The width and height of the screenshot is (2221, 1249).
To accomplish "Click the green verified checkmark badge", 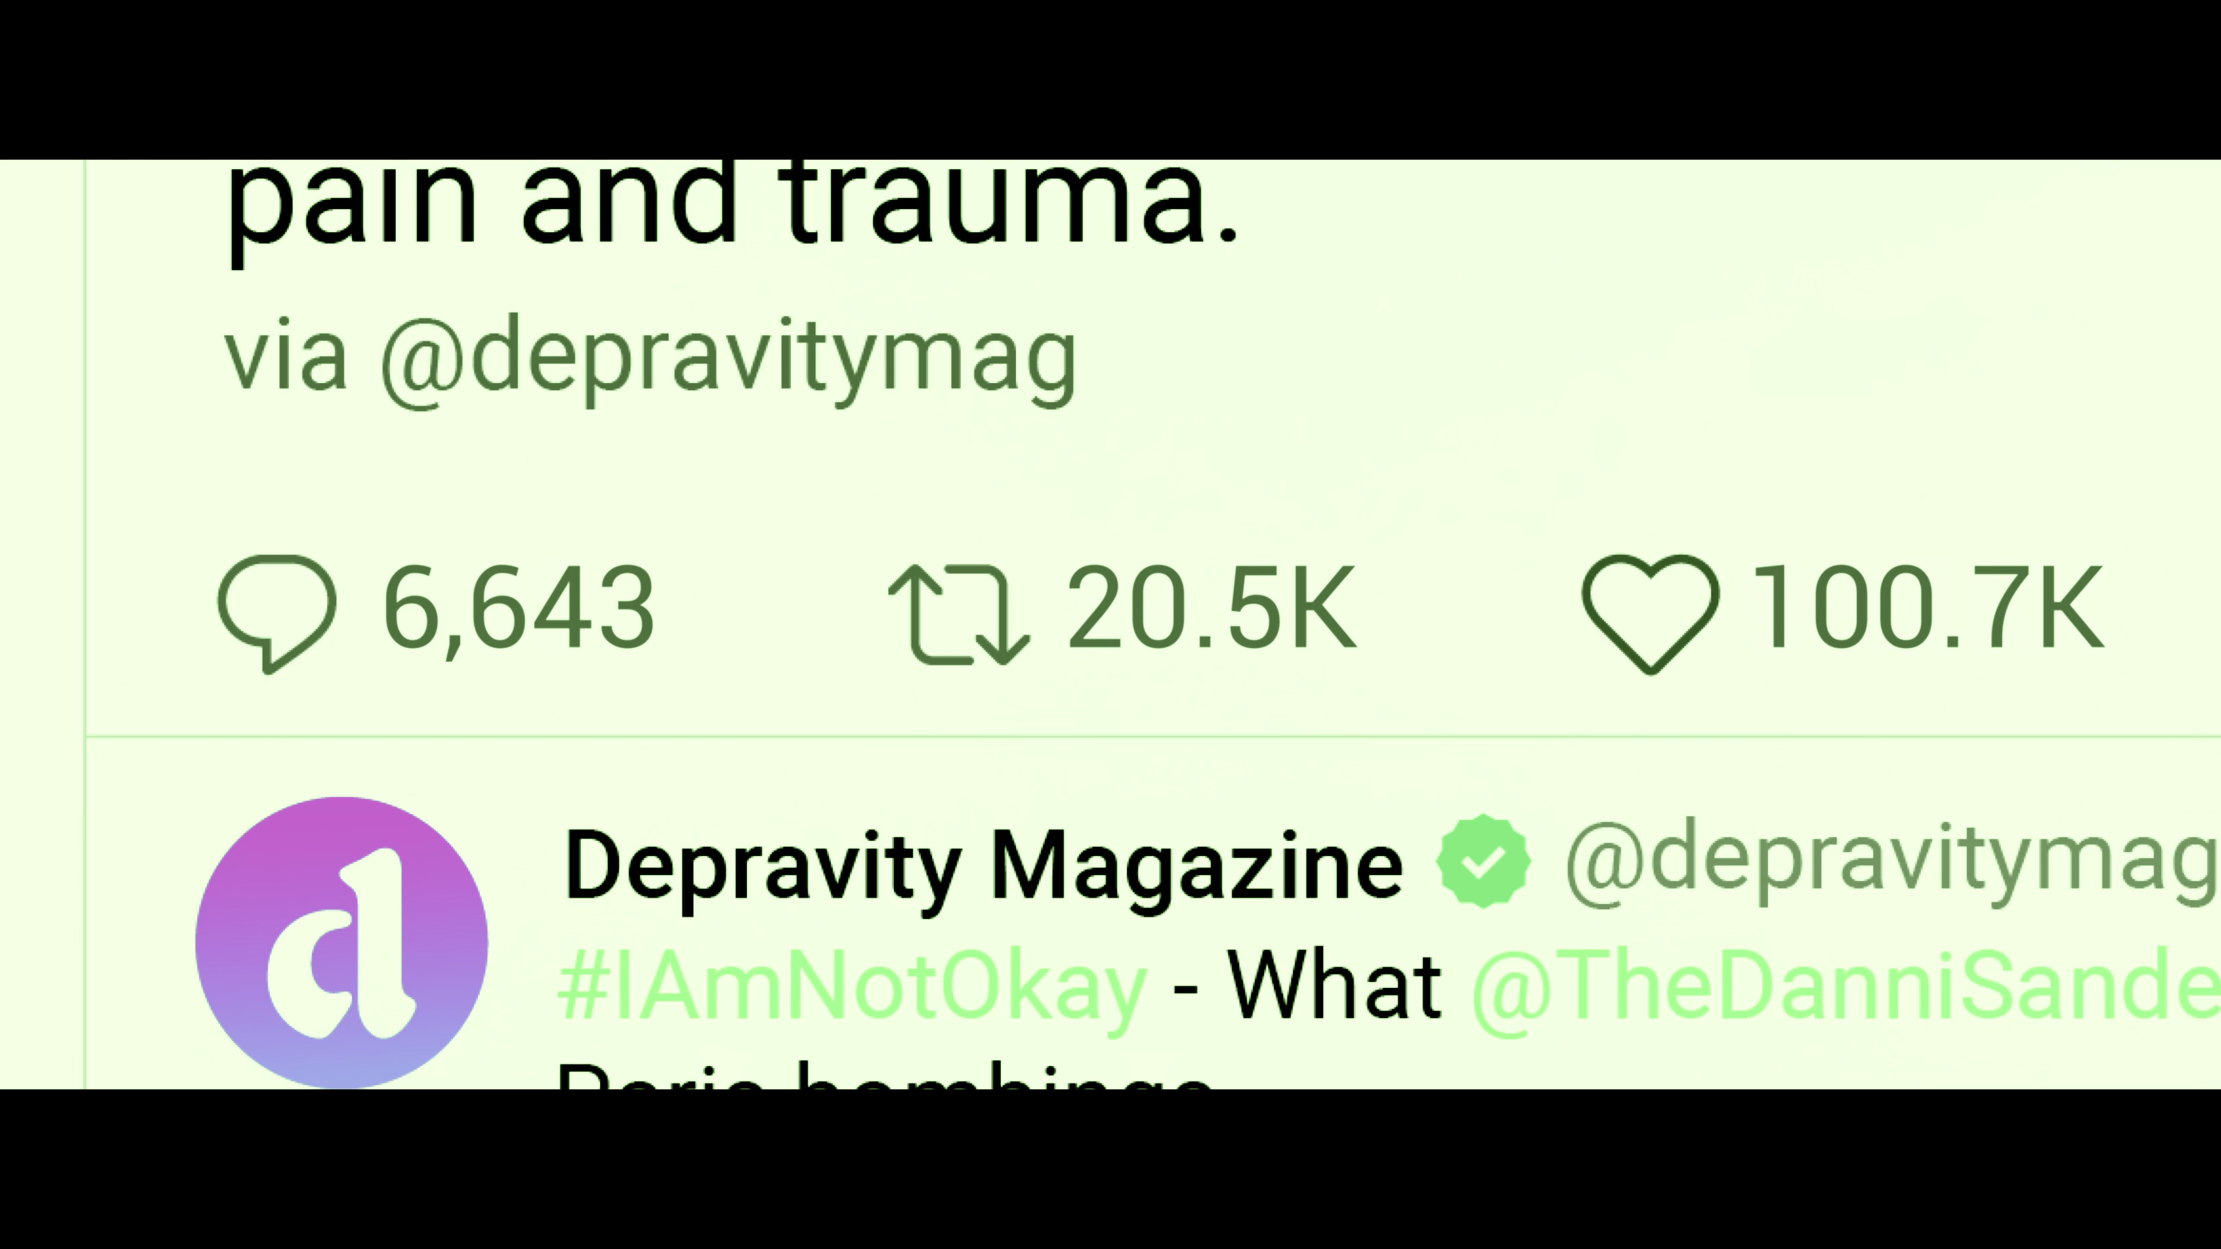I will (1483, 861).
